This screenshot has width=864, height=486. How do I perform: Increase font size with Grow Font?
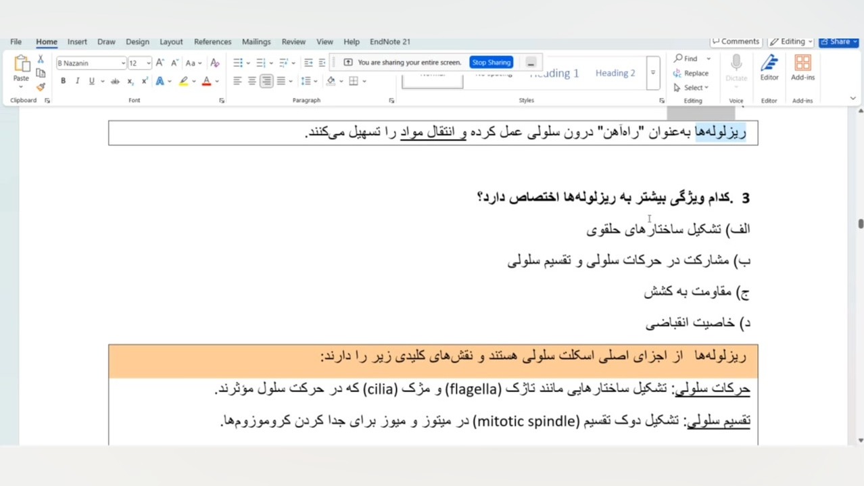point(160,63)
